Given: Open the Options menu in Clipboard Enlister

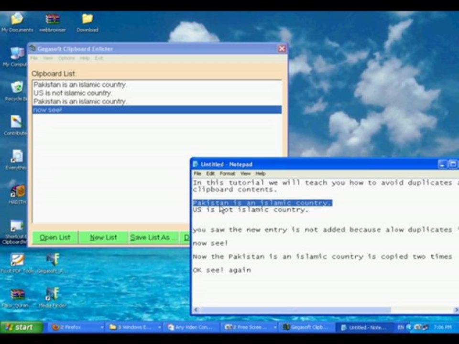Looking at the screenshot, I should coord(66,58).
